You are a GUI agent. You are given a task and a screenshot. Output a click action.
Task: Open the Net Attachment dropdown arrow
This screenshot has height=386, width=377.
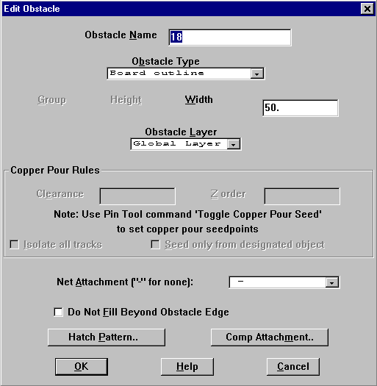pyautogui.click(x=331, y=282)
